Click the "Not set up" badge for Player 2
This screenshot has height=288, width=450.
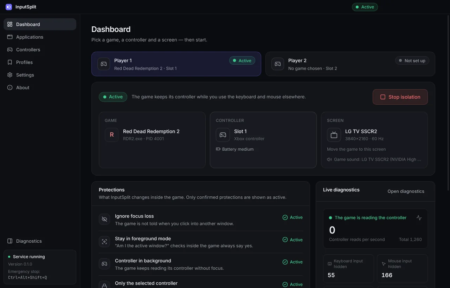pos(412,61)
